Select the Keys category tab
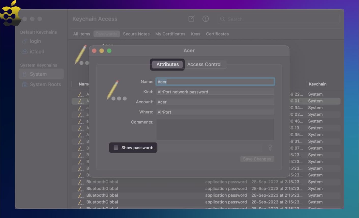This screenshot has width=359, height=218. [x=195, y=34]
